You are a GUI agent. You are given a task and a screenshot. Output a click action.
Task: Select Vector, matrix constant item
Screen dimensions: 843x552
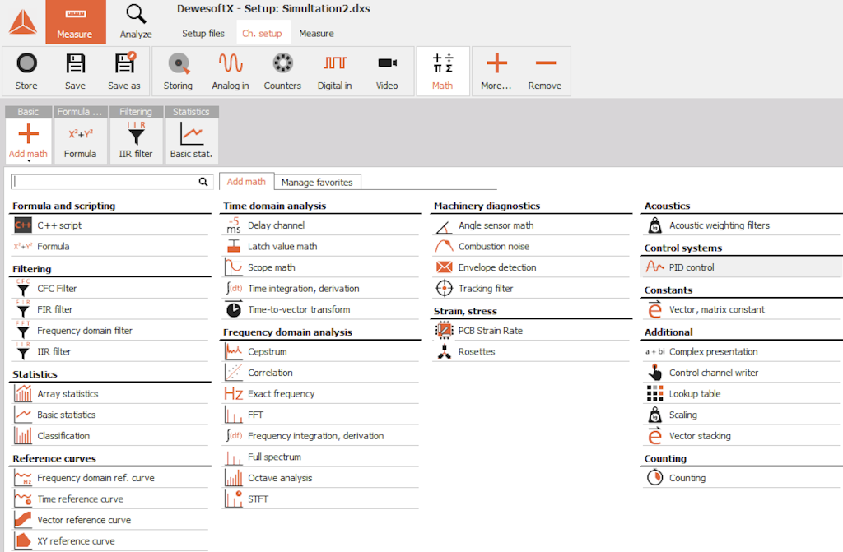click(x=742, y=309)
